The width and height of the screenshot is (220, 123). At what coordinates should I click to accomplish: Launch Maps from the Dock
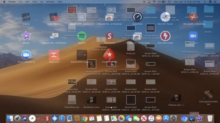click(x=114, y=119)
